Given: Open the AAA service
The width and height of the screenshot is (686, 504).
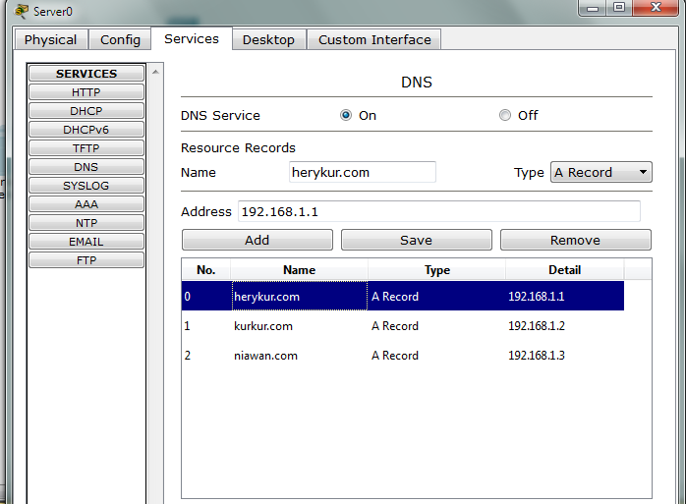Looking at the screenshot, I should pyautogui.click(x=86, y=204).
